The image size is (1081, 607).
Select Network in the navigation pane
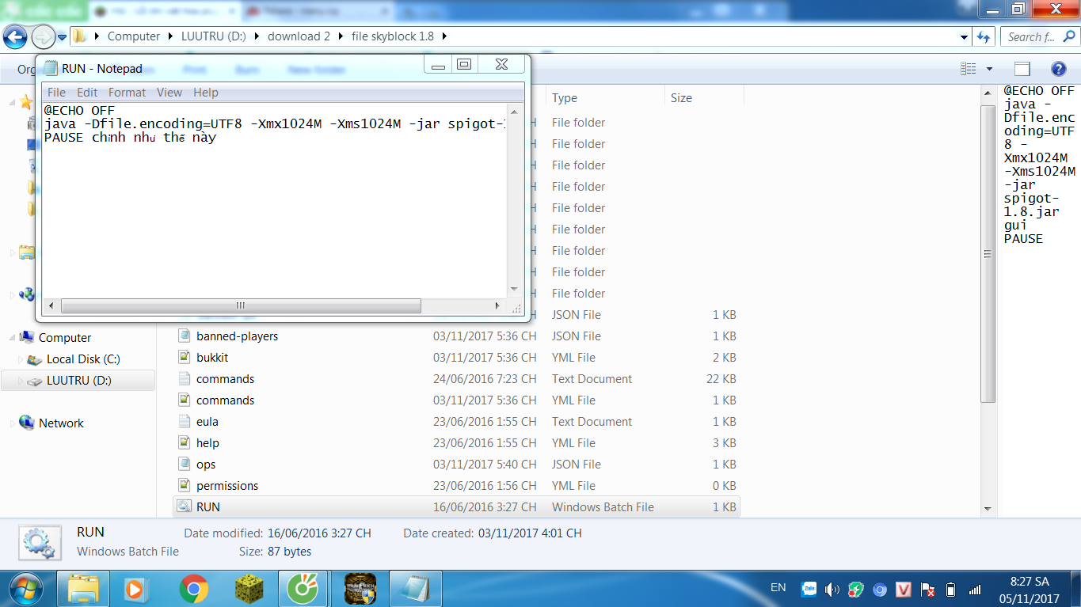coord(61,423)
